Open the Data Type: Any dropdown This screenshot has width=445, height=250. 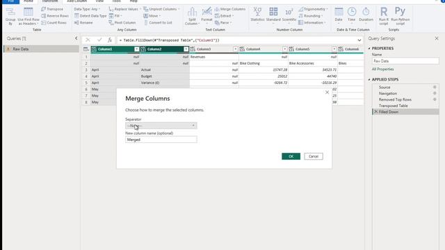pyautogui.click(x=87, y=9)
